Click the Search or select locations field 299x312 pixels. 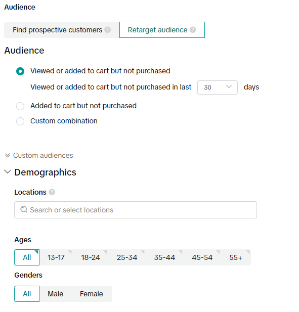coord(136,210)
